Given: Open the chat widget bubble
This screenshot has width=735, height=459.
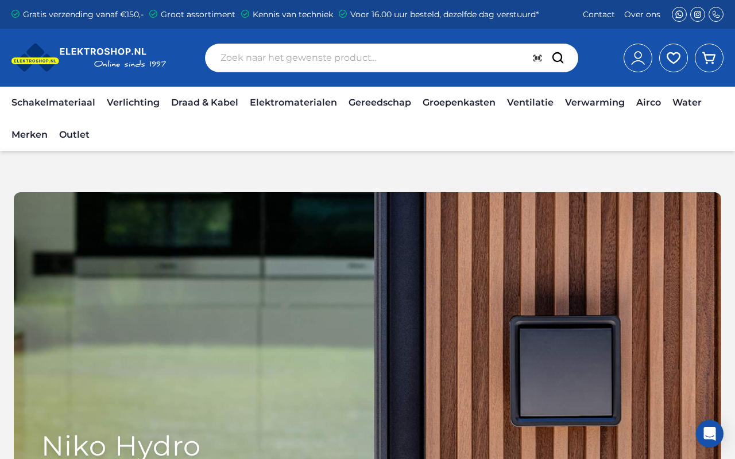Looking at the screenshot, I should [710, 434].
